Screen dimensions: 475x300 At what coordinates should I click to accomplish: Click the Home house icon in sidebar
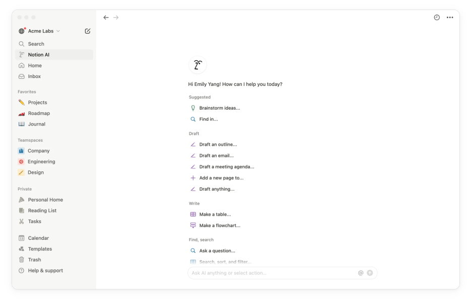(x=22, y=65)
